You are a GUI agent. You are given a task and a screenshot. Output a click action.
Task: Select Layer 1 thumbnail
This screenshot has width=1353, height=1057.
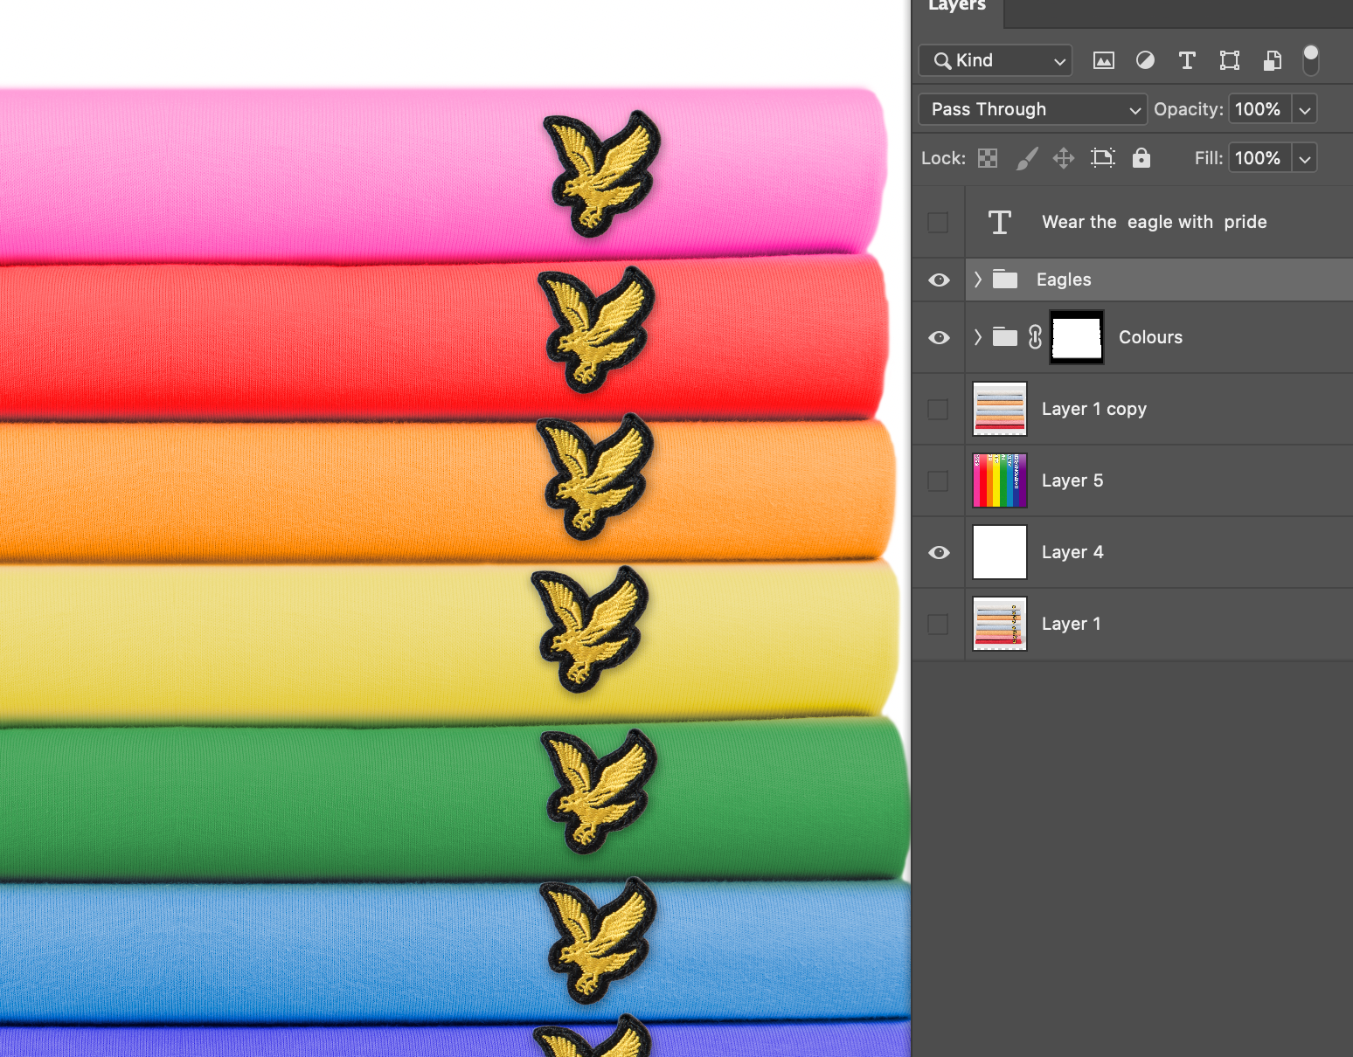pyautogui.click(x=1000, y=624)
